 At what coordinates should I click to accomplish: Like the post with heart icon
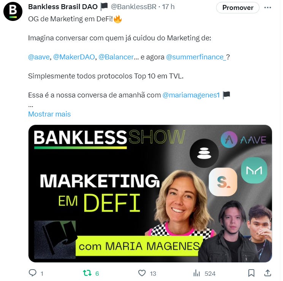click(x=142, y=273)
